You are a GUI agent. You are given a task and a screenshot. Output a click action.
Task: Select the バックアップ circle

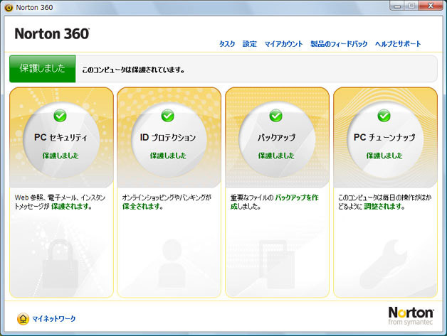pyautogui.click(x=277, y=140)
